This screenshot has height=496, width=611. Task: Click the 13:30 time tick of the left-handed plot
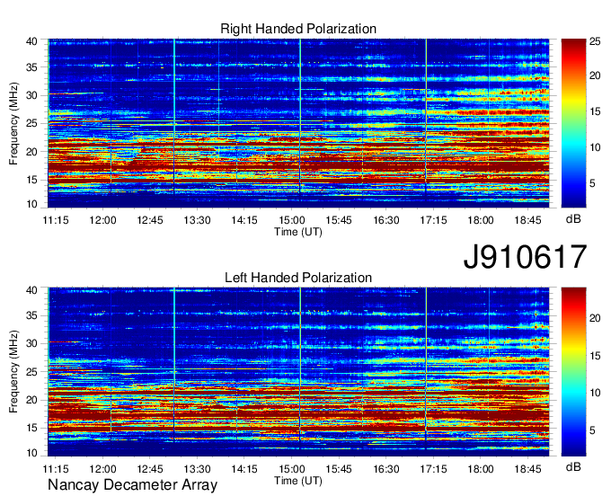(197, 469)
